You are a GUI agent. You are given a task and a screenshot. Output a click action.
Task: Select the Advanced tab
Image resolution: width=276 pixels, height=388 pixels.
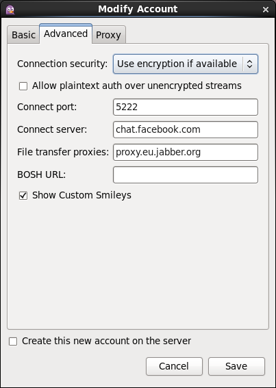(x=66, y=34)
